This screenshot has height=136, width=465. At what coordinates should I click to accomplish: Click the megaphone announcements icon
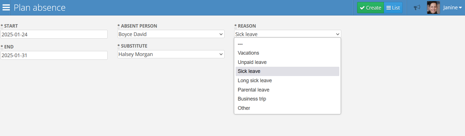click(417, 8)
